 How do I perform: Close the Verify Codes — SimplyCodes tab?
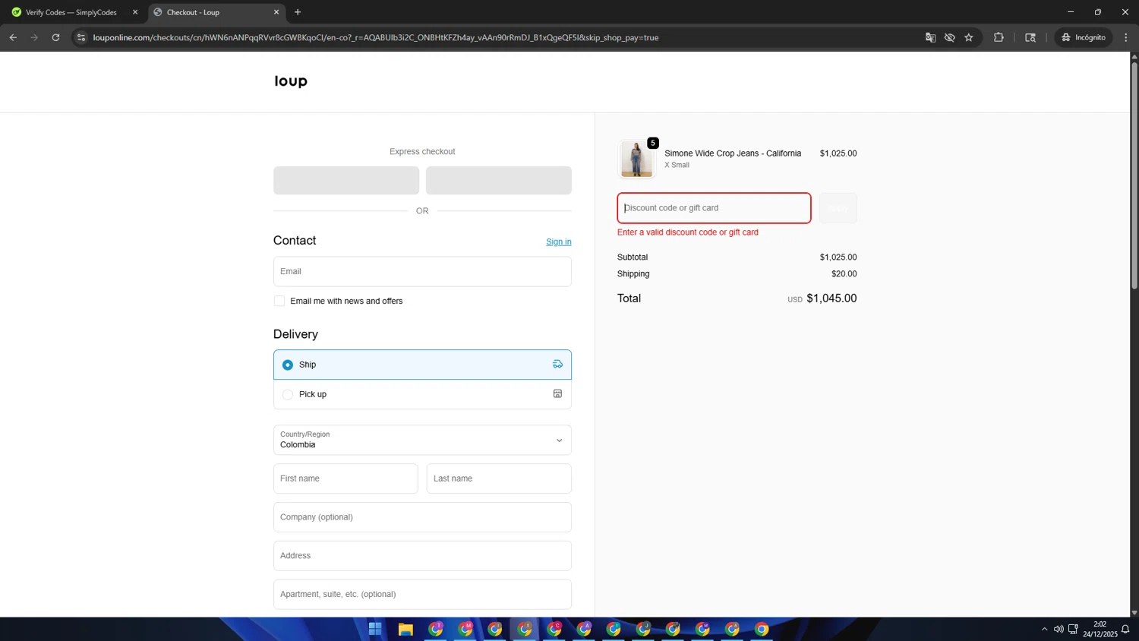coord(135,12)
